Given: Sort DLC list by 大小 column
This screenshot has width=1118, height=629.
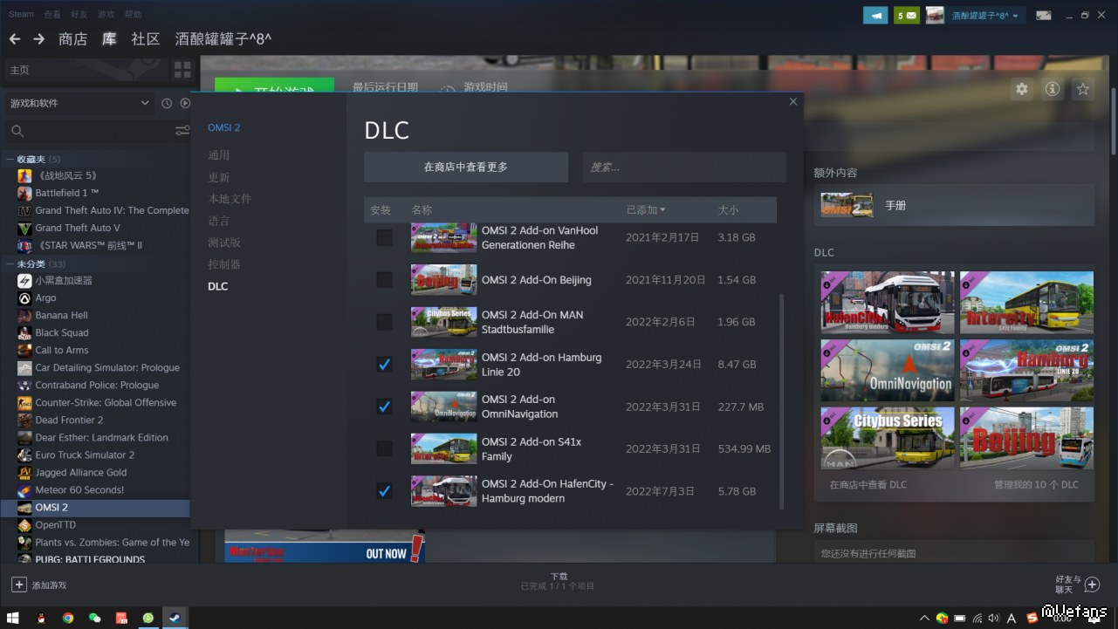Looking at the screenshot, I should [x=728, y=210].
